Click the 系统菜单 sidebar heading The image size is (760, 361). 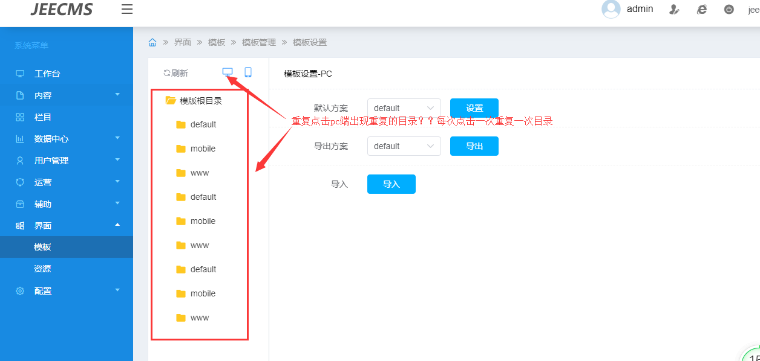coord(31,45)
